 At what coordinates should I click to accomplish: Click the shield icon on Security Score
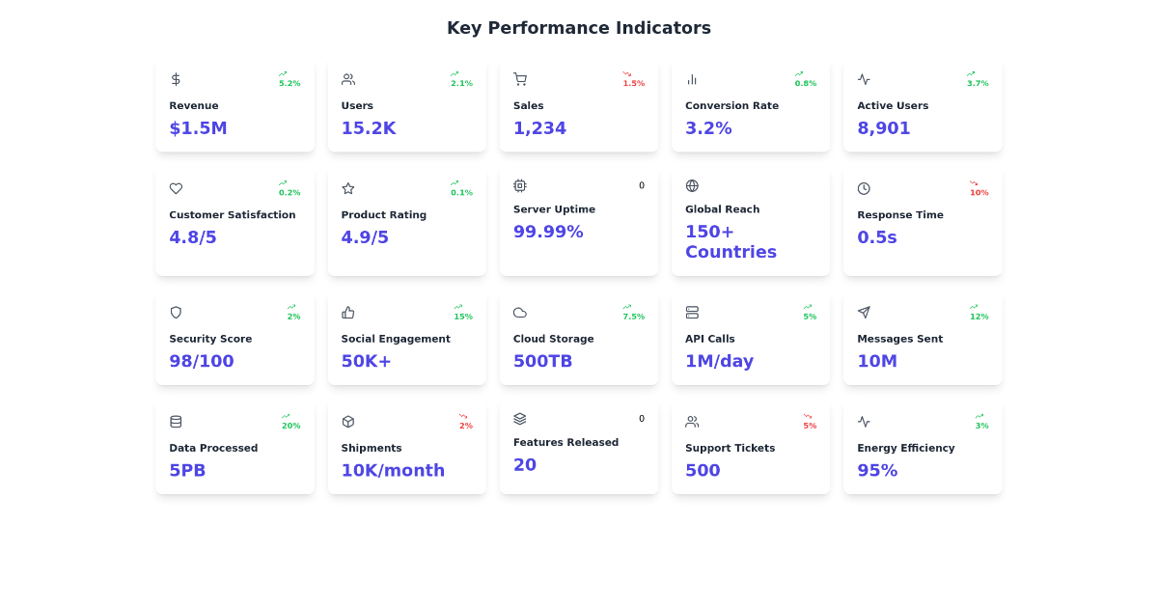pos(176,313)
